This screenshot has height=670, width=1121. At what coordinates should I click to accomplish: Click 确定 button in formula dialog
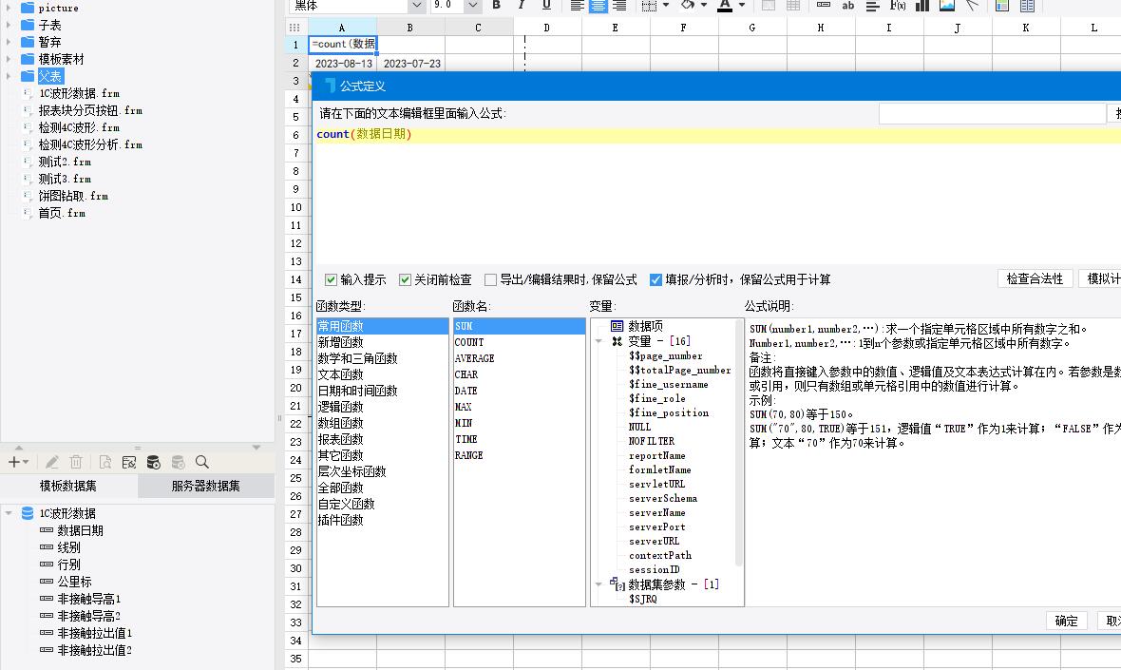click(x=1066, y=621)
